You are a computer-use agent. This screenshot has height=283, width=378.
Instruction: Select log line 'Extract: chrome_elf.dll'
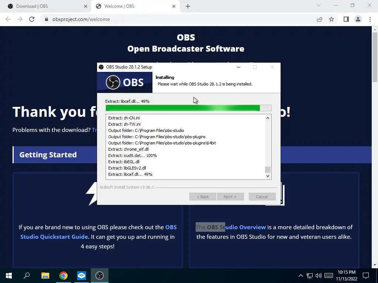[x=128, y=149]
